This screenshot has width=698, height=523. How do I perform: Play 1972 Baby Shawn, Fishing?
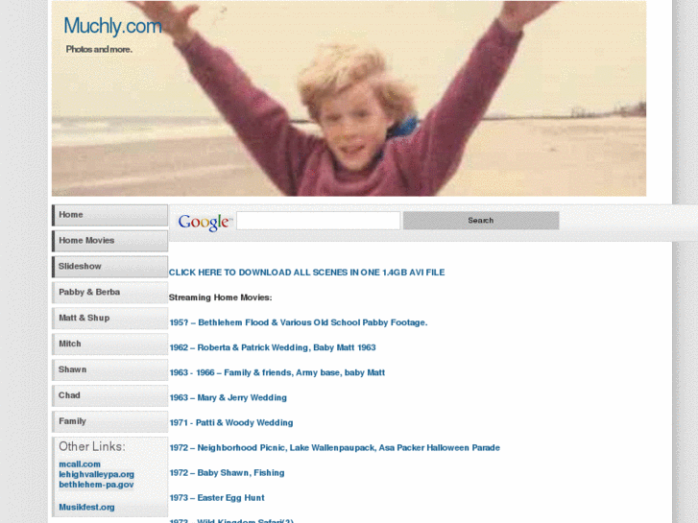coord(227,473)
